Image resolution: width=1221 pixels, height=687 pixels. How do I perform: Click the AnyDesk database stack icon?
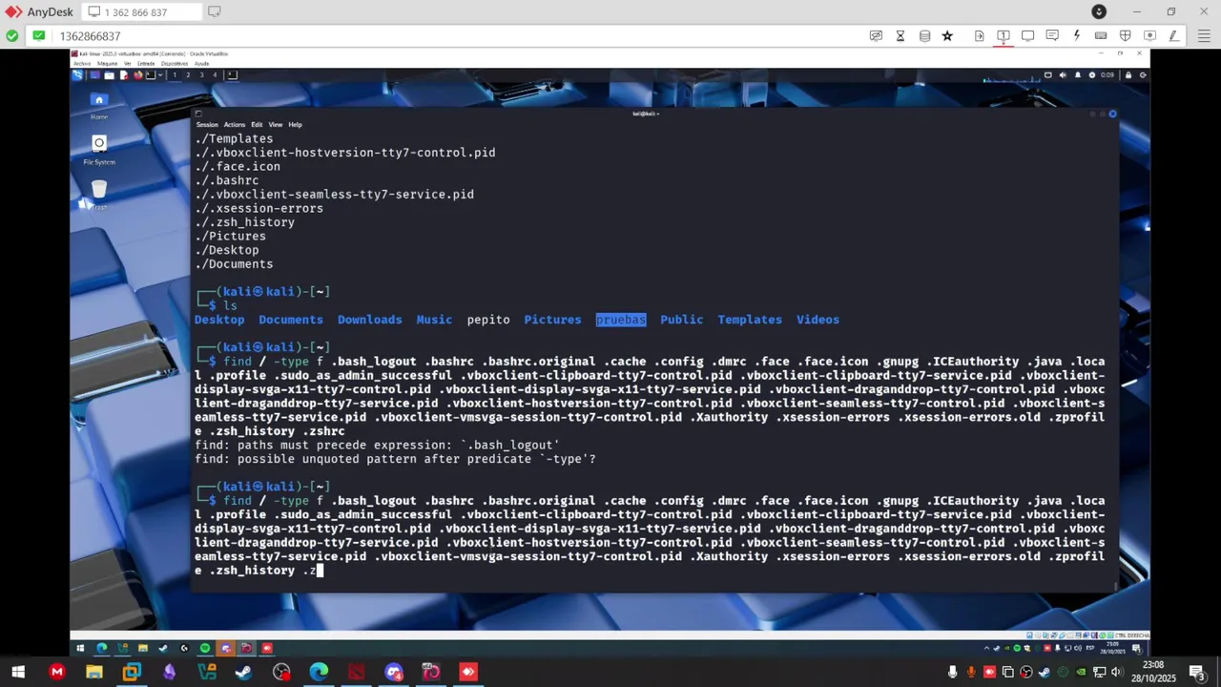924,36
